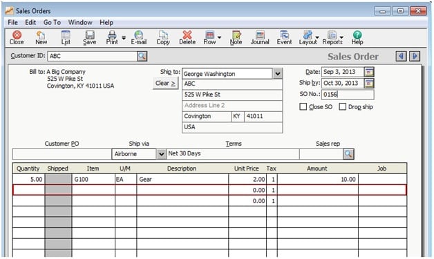Select the Unit Price cell 2.00
This screenshot has height=259, width=434.
247,180
